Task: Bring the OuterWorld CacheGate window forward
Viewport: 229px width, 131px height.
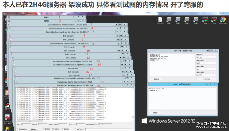Action: (74, 78)
